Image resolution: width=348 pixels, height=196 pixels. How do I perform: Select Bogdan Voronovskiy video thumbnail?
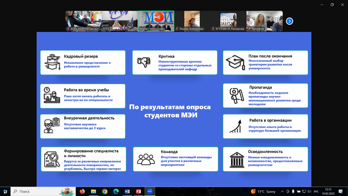pyautogui.click(x=156, y=21)
